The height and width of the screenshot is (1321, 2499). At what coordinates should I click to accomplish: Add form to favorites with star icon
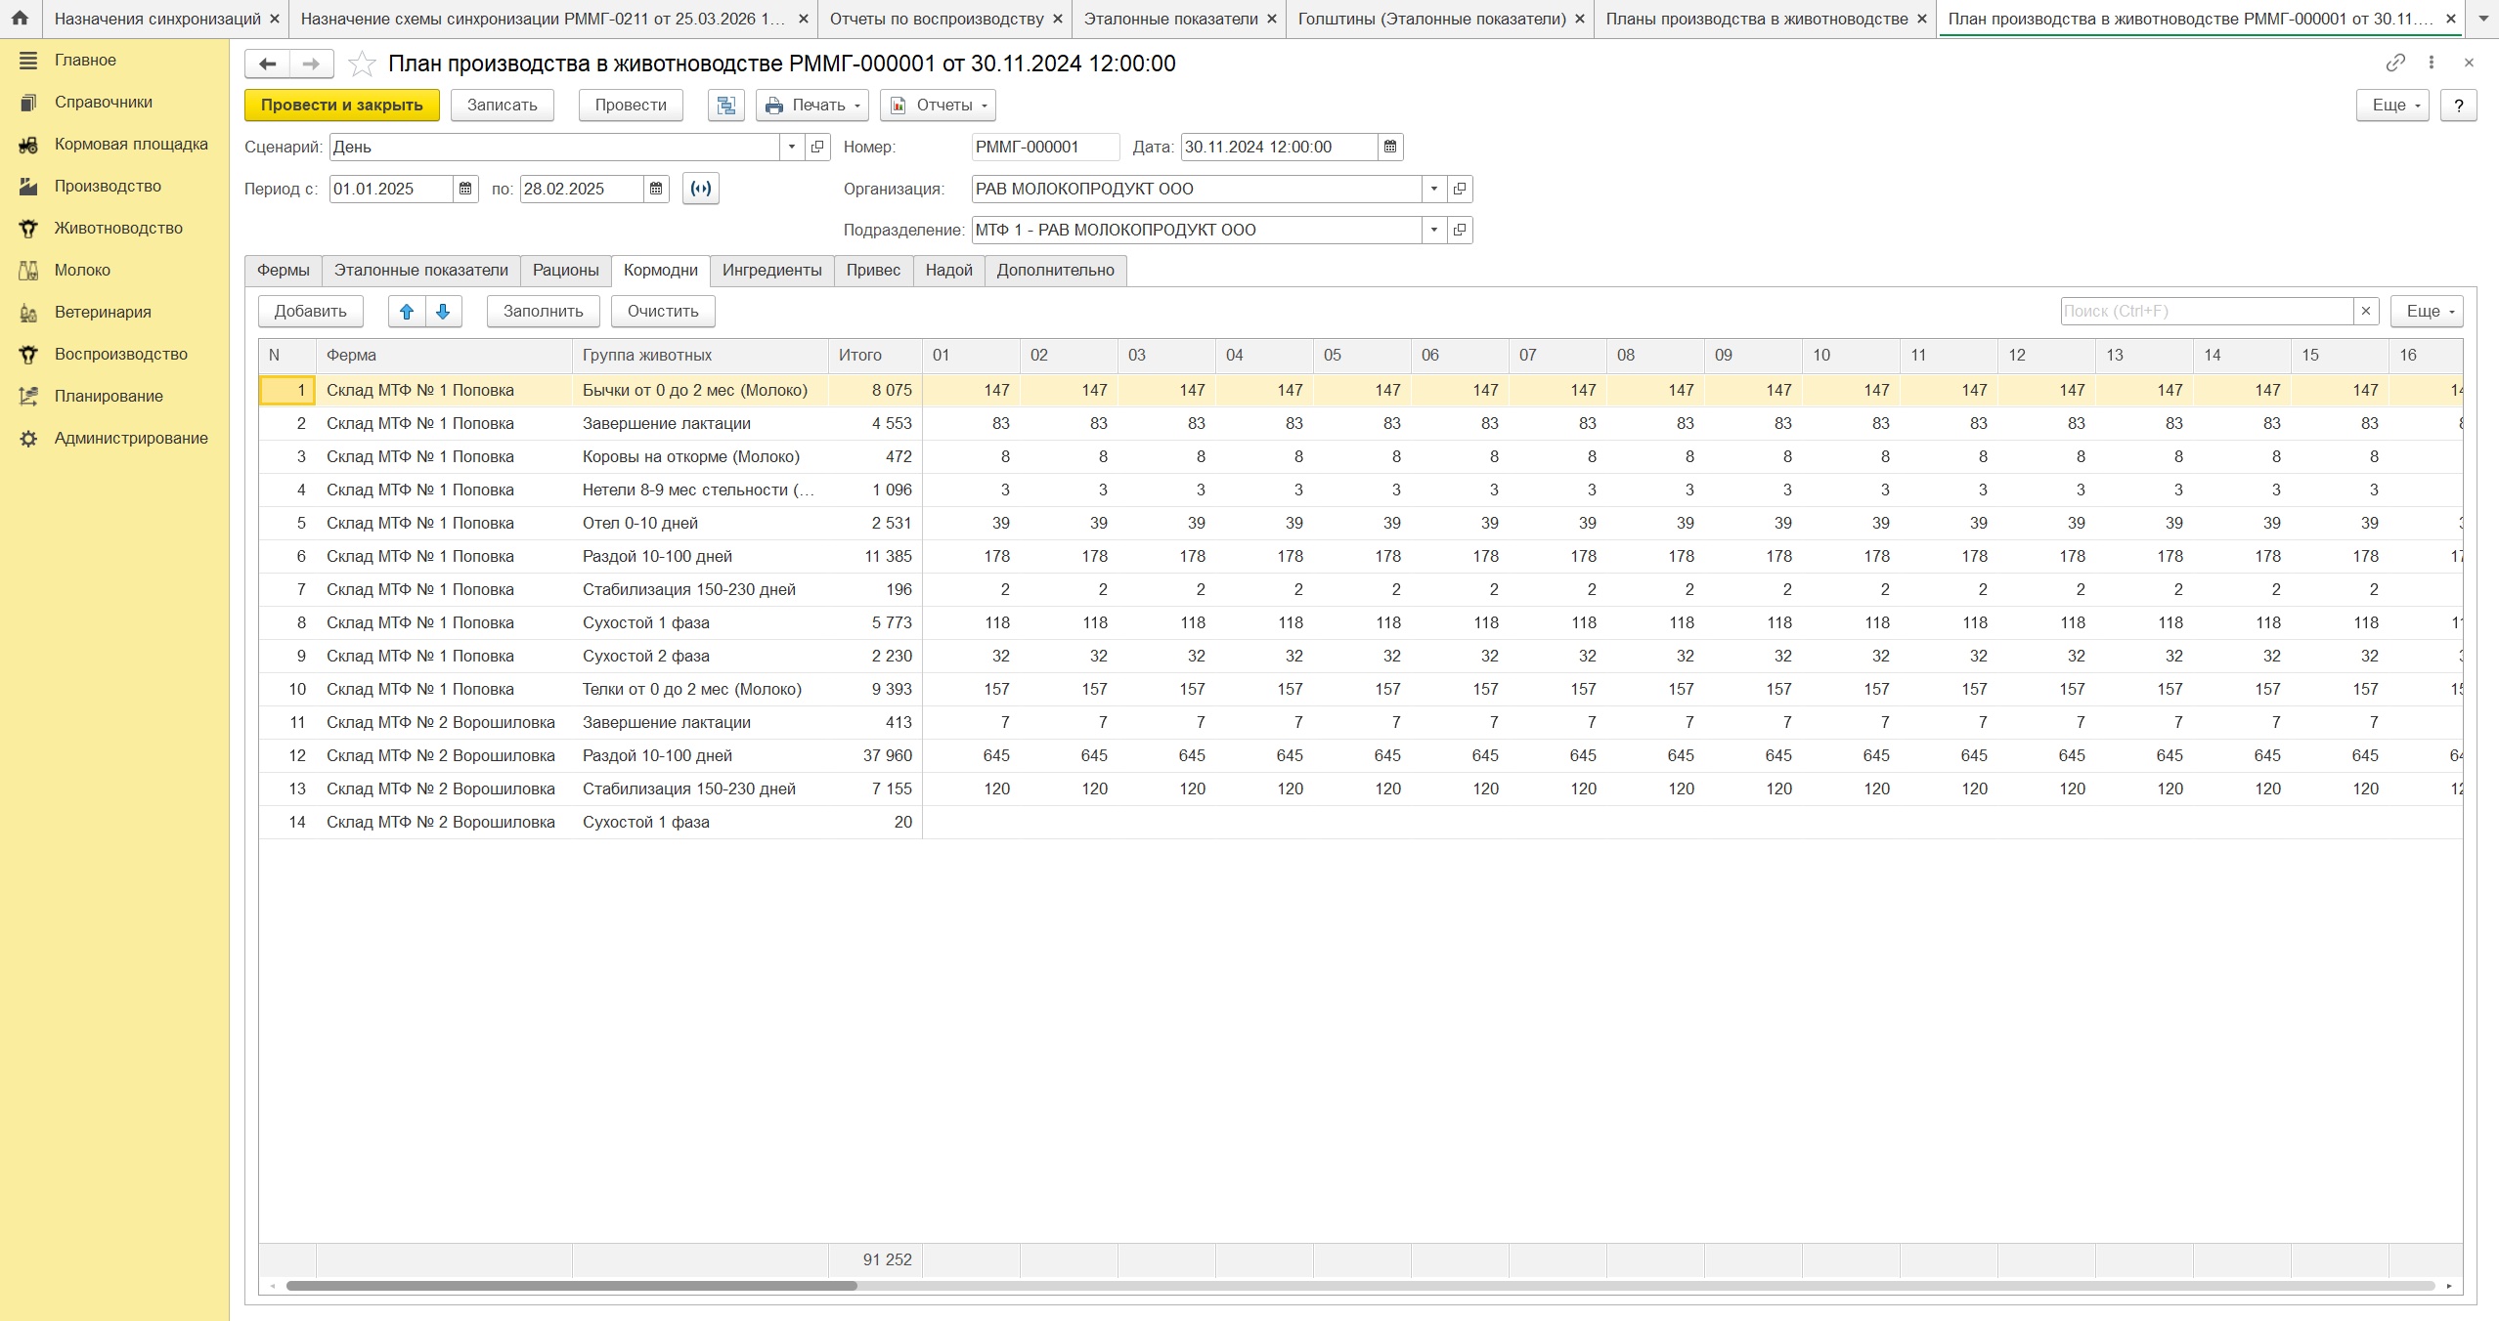pyautogui.click(x=362, y=64)
